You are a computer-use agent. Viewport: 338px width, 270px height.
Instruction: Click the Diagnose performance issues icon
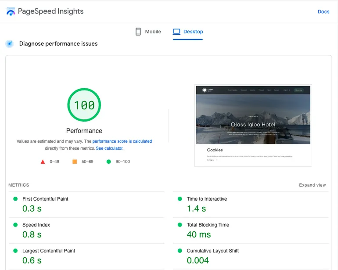tap(9, 44)
